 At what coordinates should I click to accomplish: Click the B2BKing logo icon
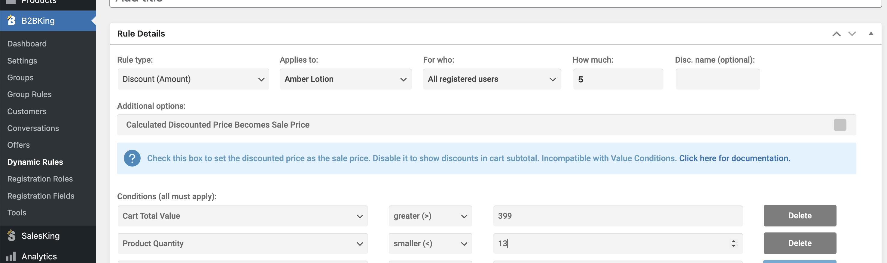point(11,20)
